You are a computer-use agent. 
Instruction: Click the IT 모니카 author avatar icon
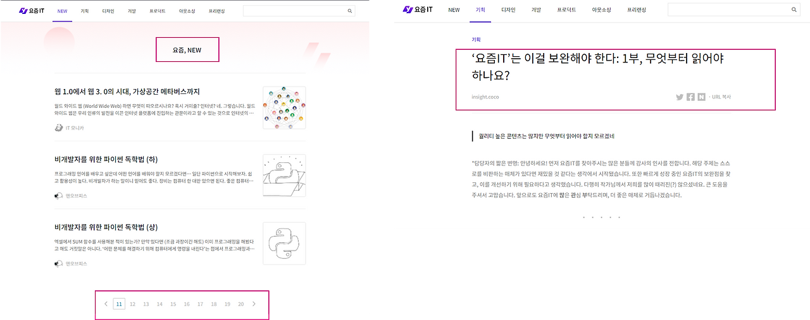click(x=59, y=127)
